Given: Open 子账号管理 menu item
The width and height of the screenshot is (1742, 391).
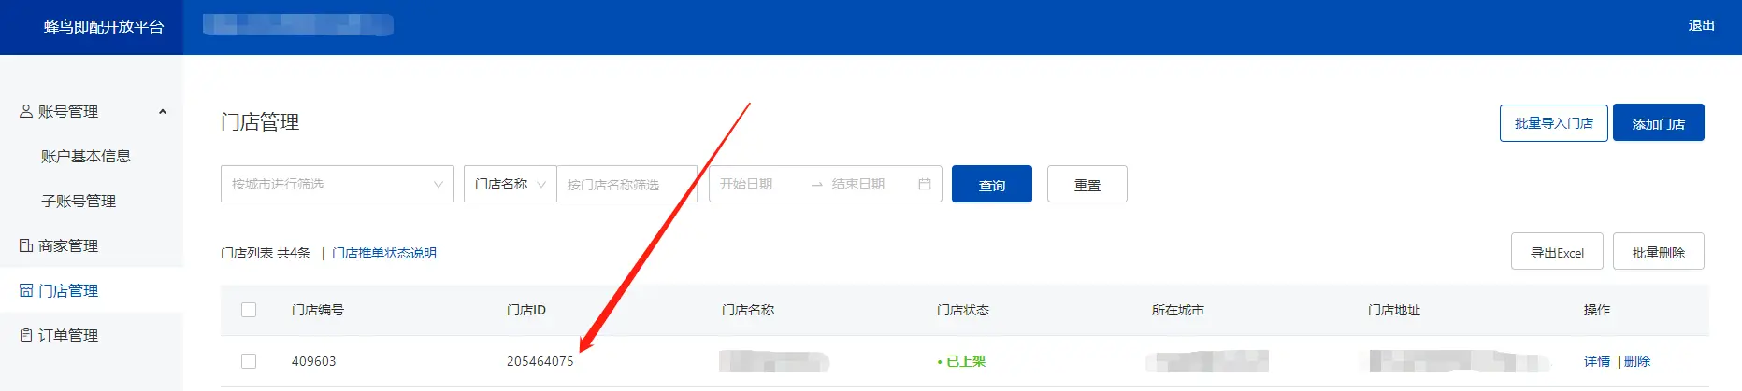Looking at the screenshot, I should click(x=79, y=201).
